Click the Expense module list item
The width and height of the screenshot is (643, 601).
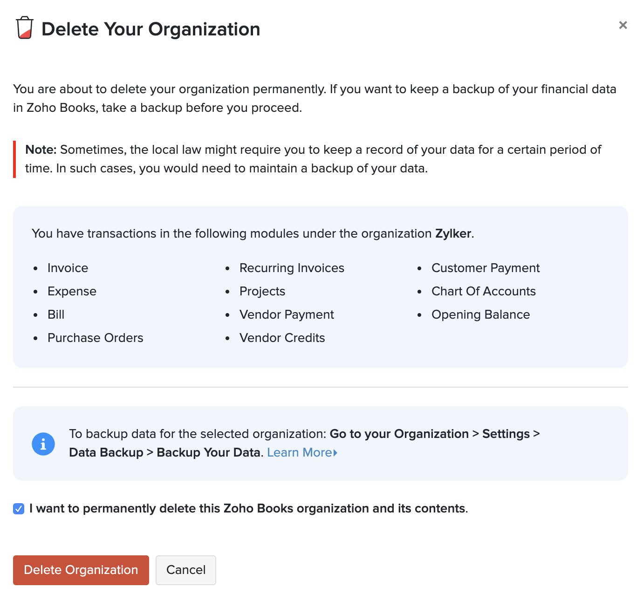tap(72, 291)
